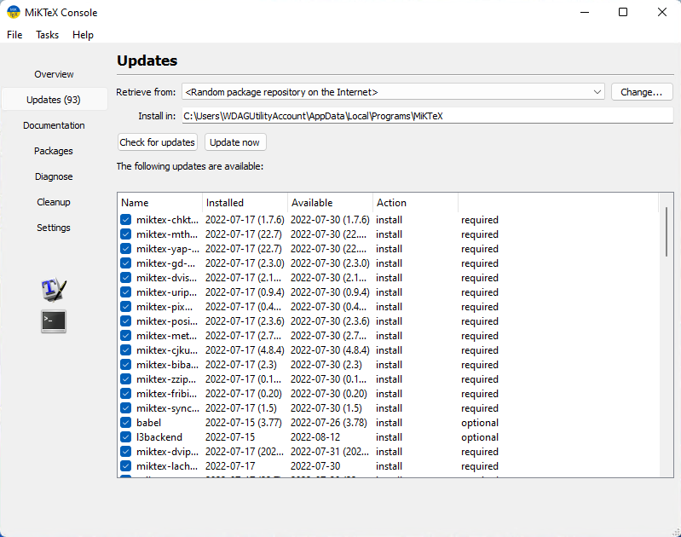Expand the Retrieve from repository dropdown
Image resolution: width=681 pixels, height=537 pixels.
[x=596, y=92]
